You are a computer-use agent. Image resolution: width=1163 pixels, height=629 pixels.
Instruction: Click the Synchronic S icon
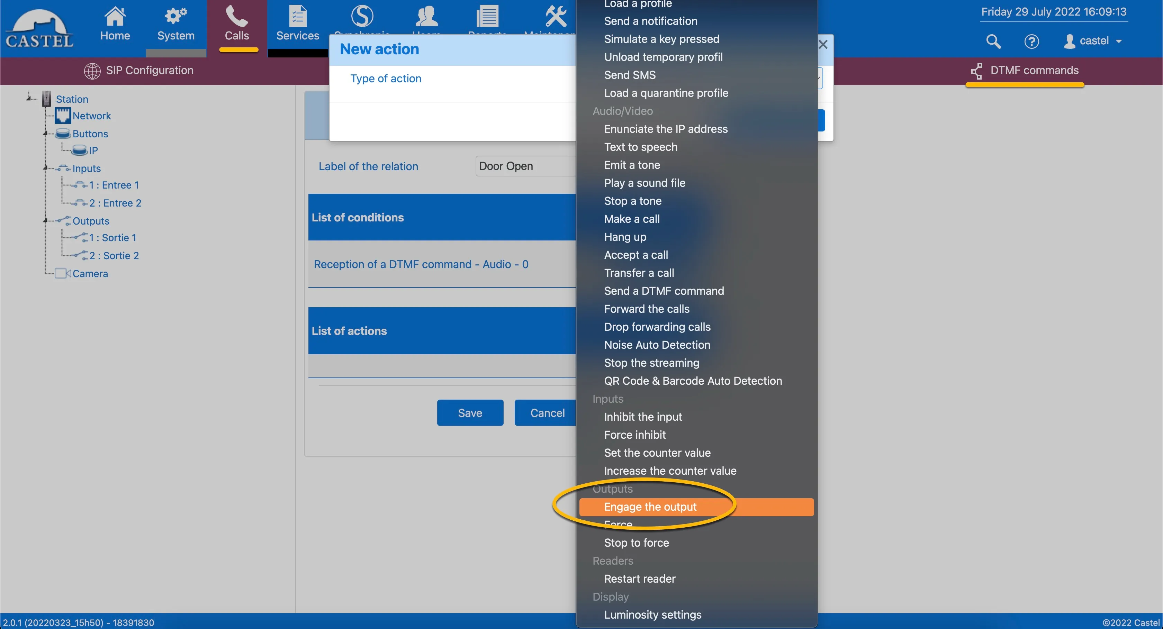[x=362, y=17]
